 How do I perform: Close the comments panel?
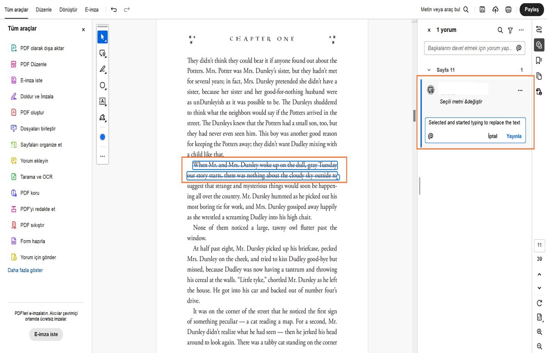(429, 30)
